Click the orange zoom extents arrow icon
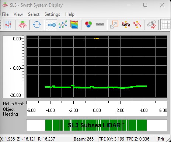The height and width of the screenshot is (142, 171). click(114, 25)
